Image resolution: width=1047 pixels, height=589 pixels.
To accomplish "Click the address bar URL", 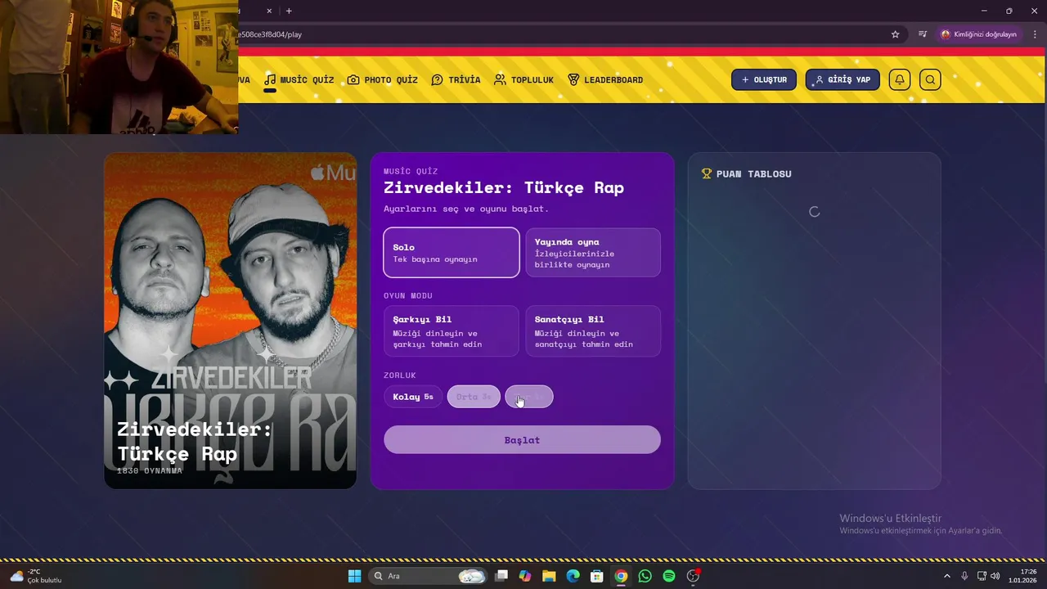I will click(270, 34).
